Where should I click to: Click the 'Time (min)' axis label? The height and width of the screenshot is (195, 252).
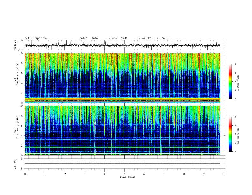pos(127,177)
